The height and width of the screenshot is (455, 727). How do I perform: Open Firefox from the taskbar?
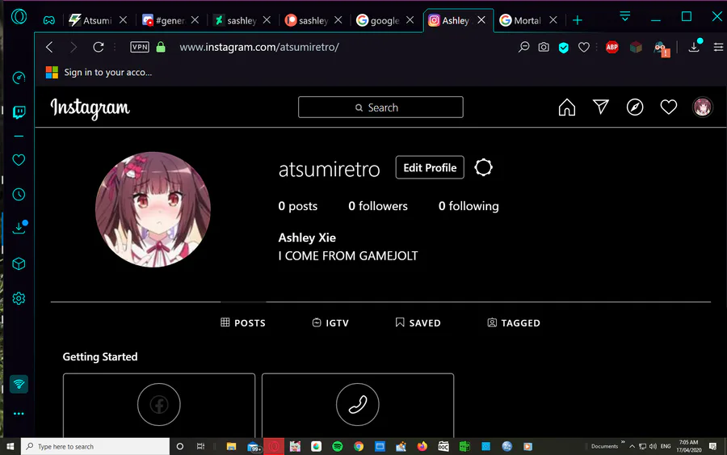click(422, 446)
